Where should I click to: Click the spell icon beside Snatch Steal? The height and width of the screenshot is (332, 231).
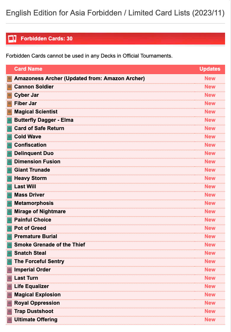coord(9,253)
